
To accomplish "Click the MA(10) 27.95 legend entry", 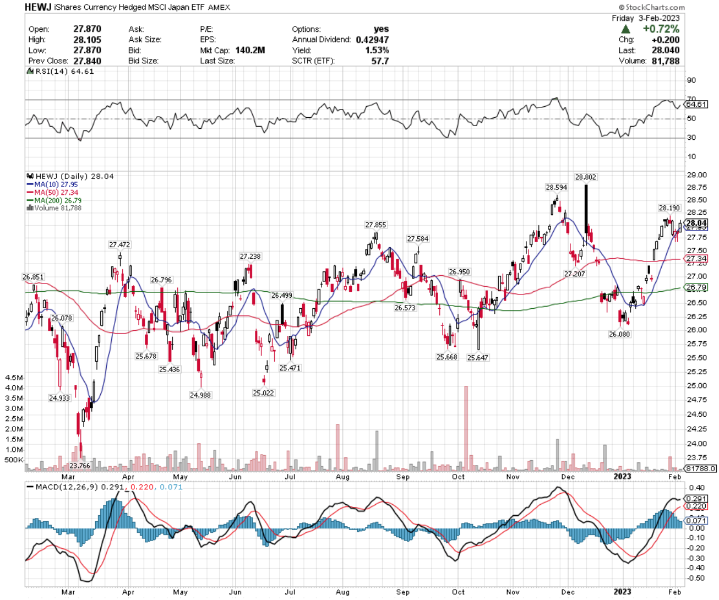I will click(x=52, y=184).
